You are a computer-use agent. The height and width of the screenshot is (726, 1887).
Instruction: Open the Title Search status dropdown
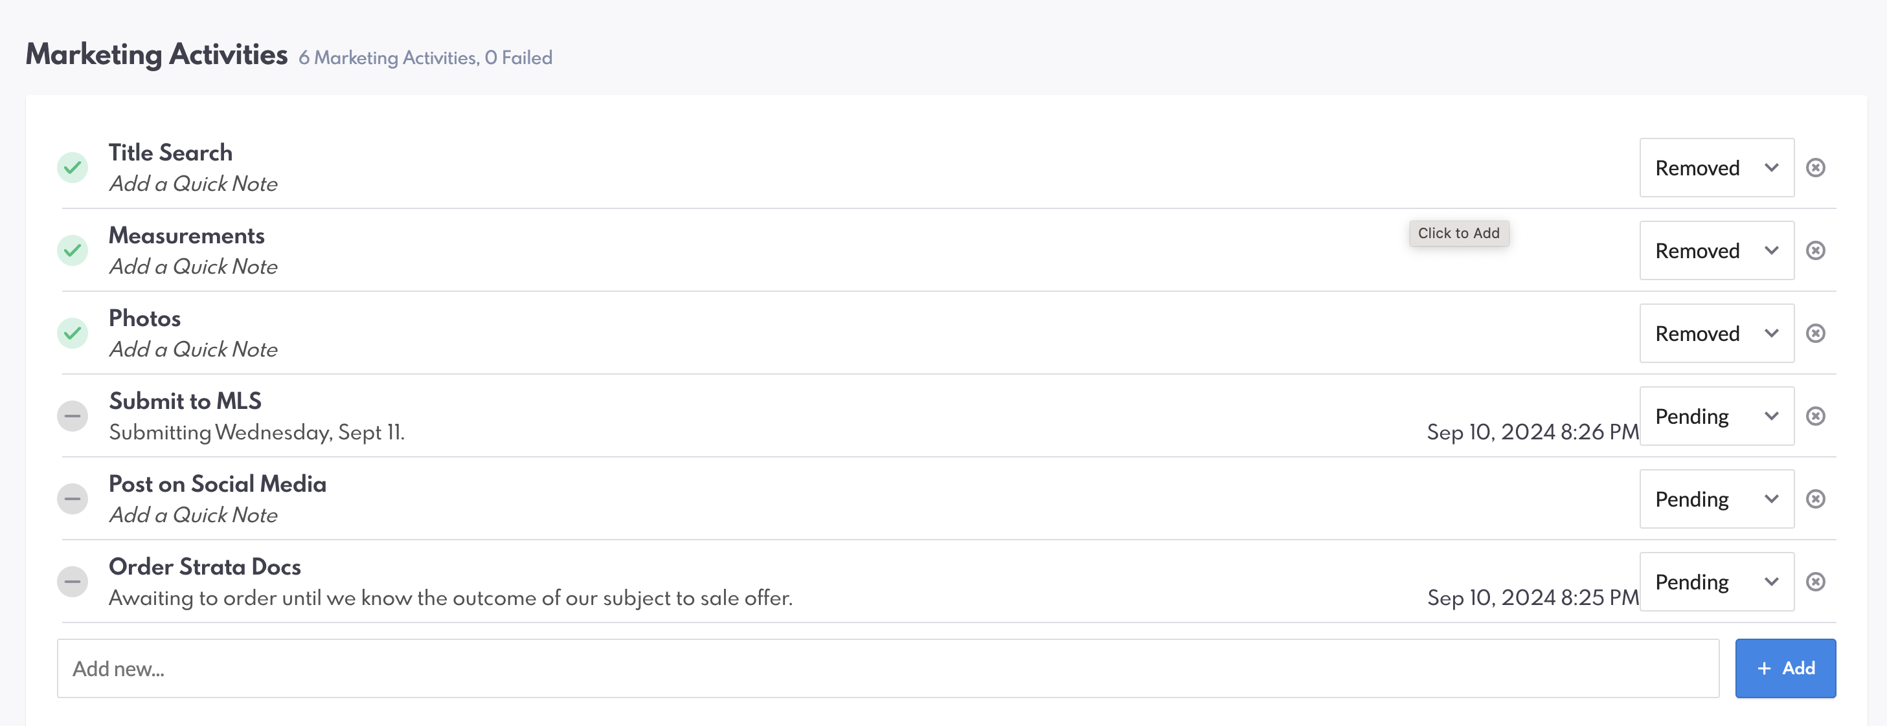click(1716, 168)
